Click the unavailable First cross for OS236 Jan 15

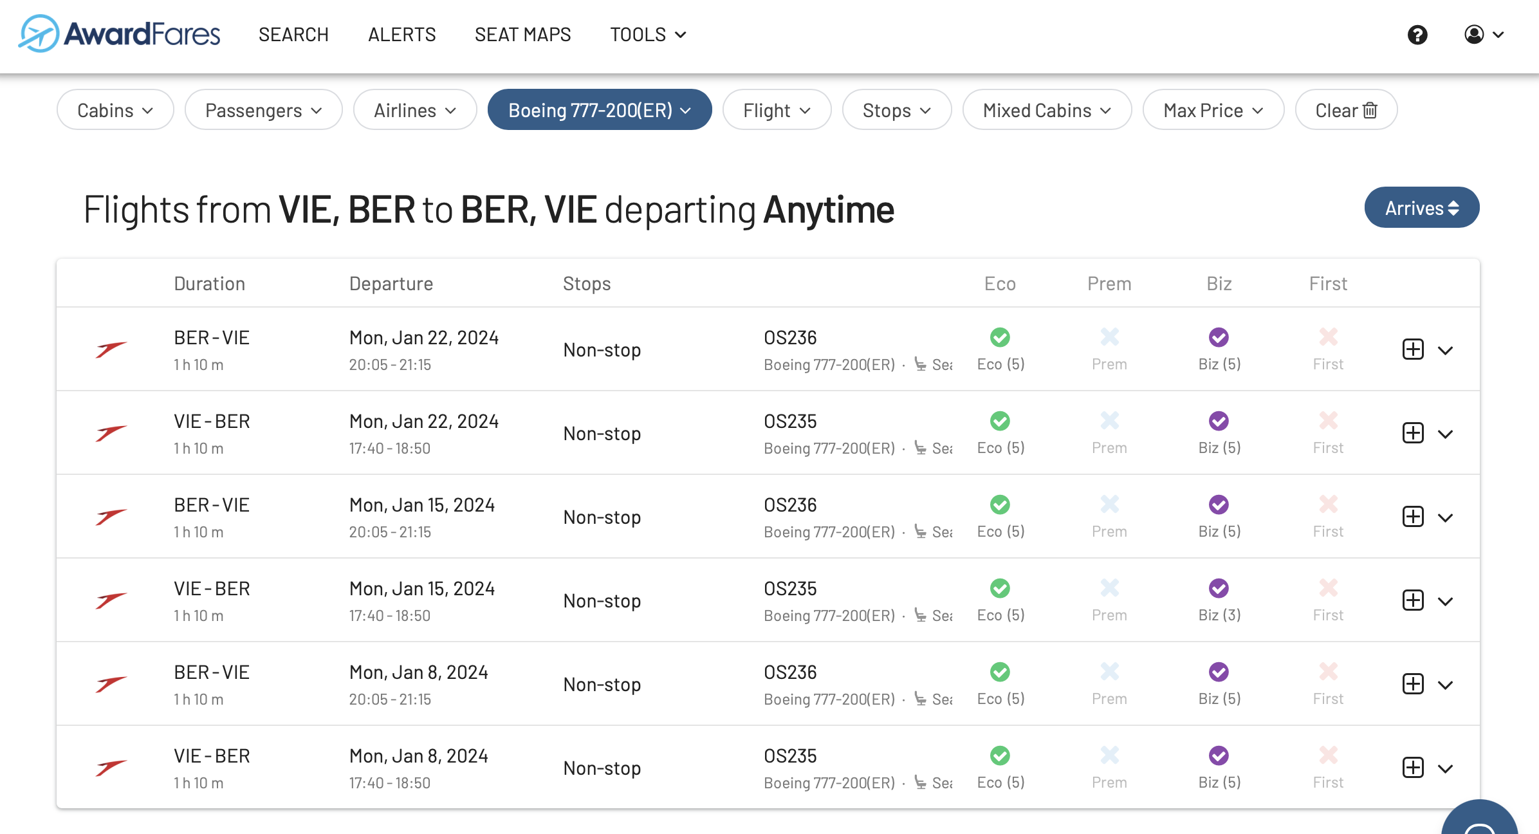pyautogui.click(x=1328, y=505)
